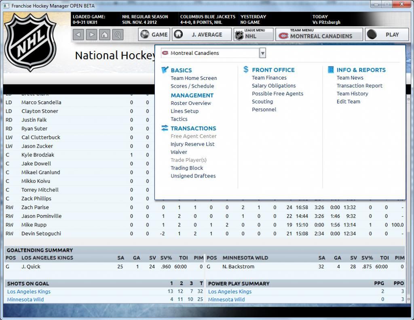The width and height of the screenshot is (414, 320).
Task: Select player Marco Scandella
Action: 41,102
